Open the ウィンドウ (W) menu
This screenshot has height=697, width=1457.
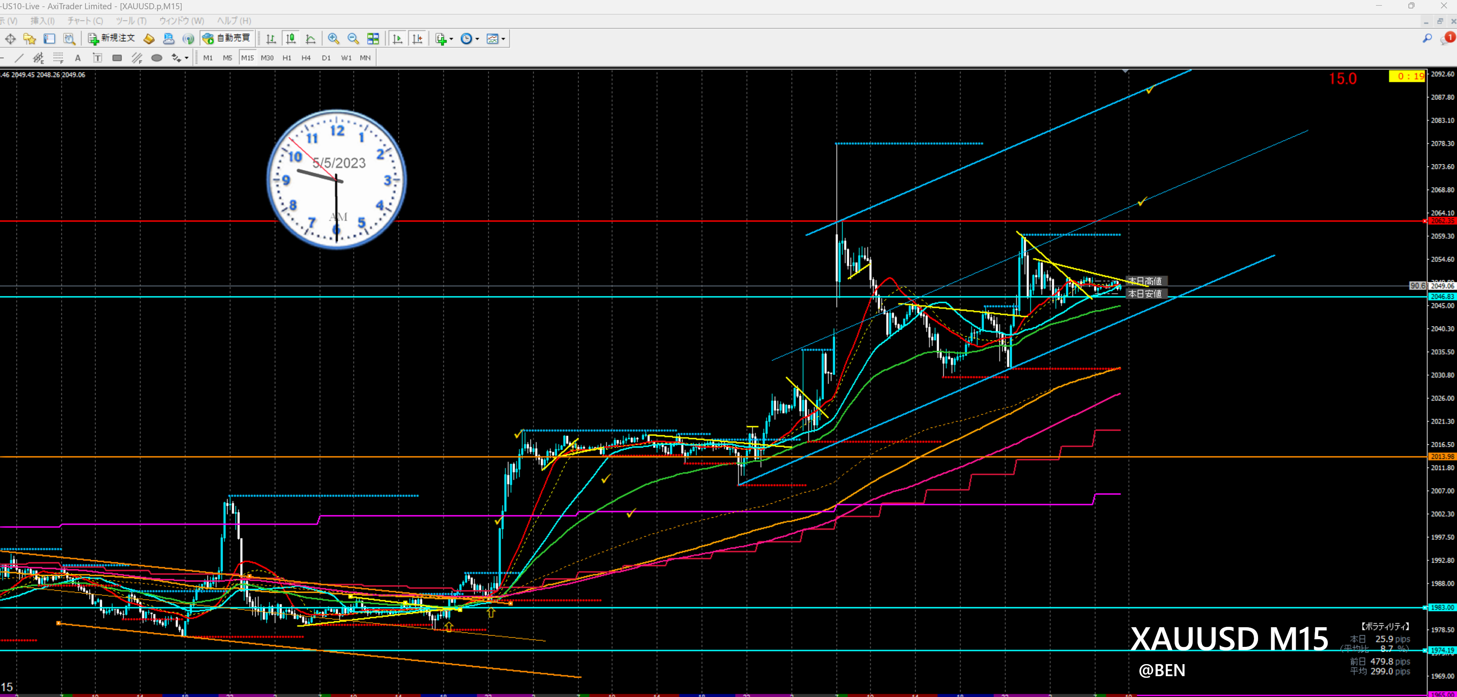coord(181,21)
